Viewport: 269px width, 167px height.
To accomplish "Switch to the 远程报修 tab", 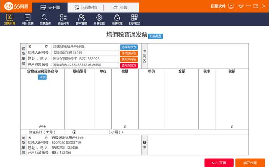I will point(86,8).
